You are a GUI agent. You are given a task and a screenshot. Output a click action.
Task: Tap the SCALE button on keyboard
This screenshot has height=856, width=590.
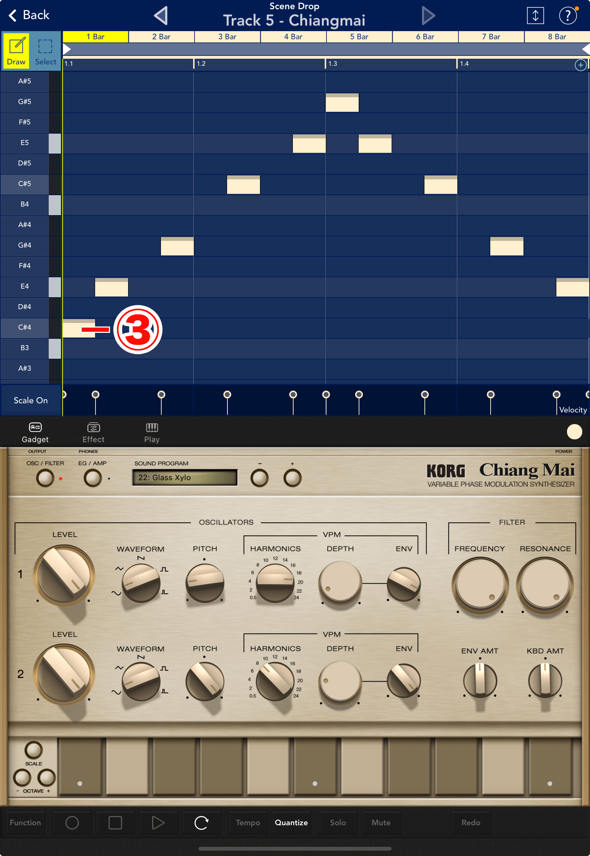coord(34,750)
